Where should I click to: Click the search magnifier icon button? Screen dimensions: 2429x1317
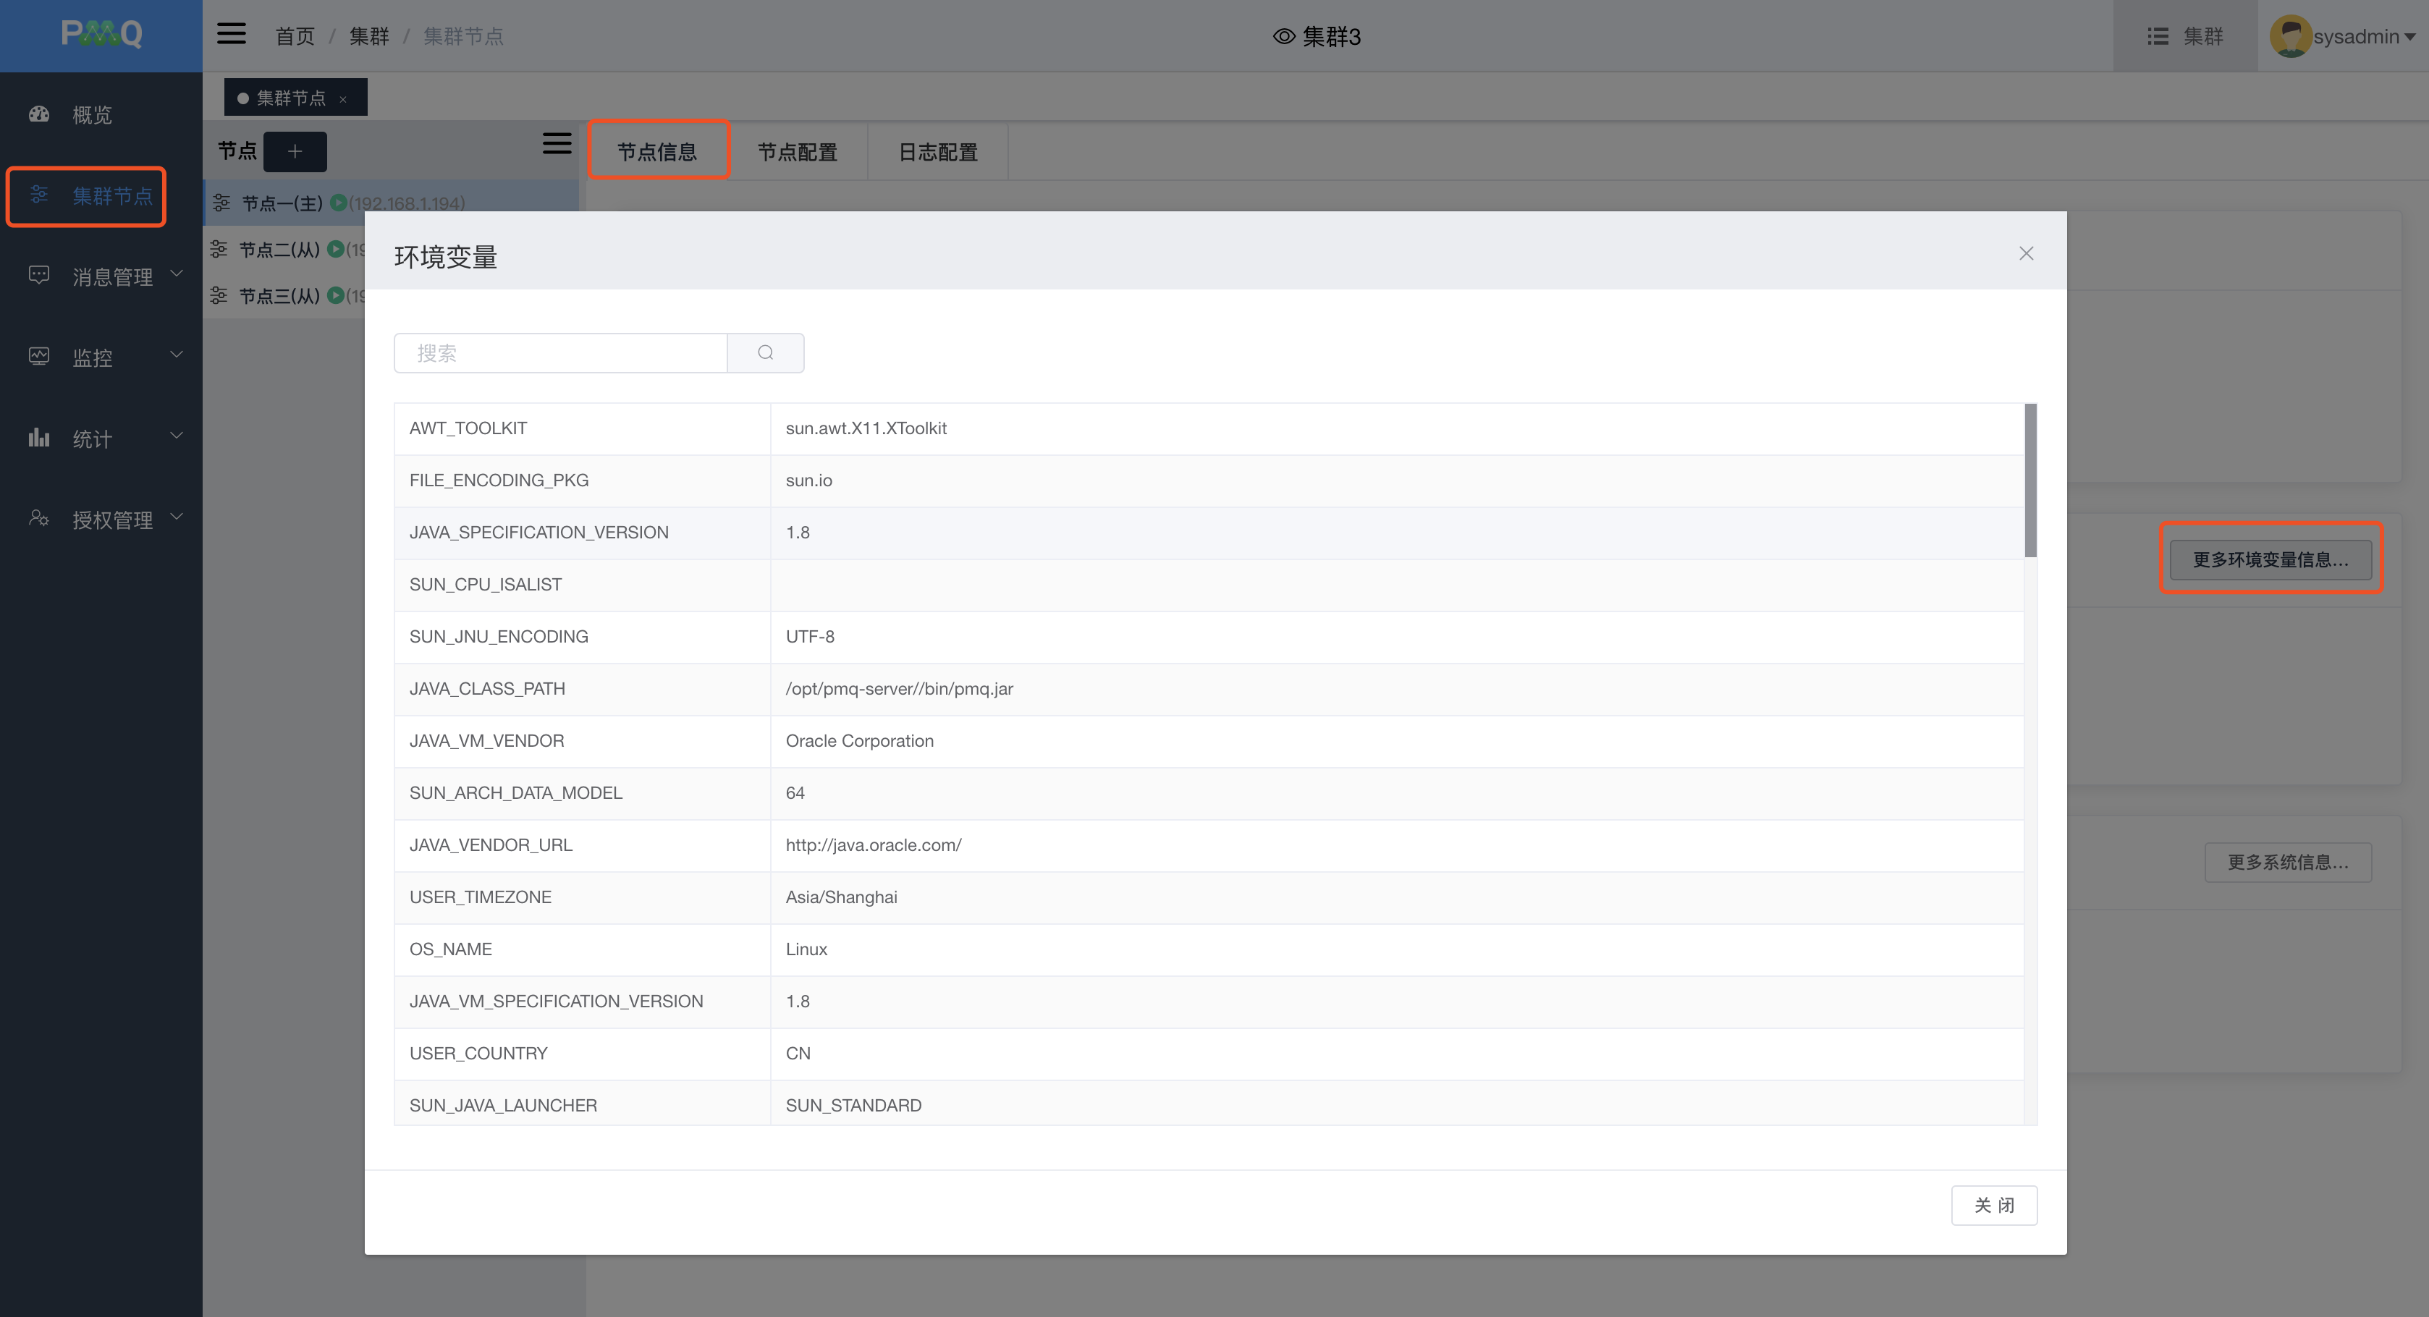click(765, 352)
